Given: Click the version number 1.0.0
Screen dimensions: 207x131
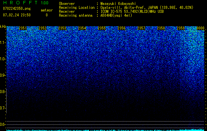Looking at the screenshot, I should (x=45, y=3).
